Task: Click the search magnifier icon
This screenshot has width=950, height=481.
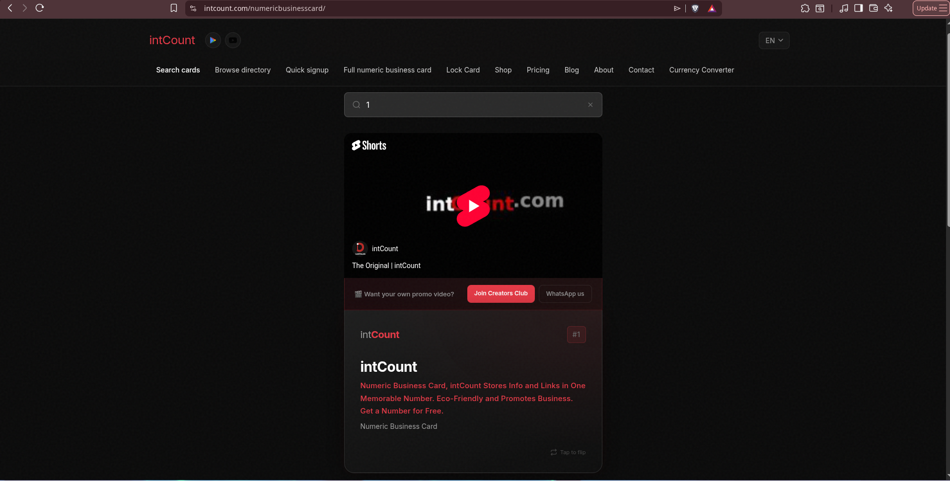Action: pos(357,105)
